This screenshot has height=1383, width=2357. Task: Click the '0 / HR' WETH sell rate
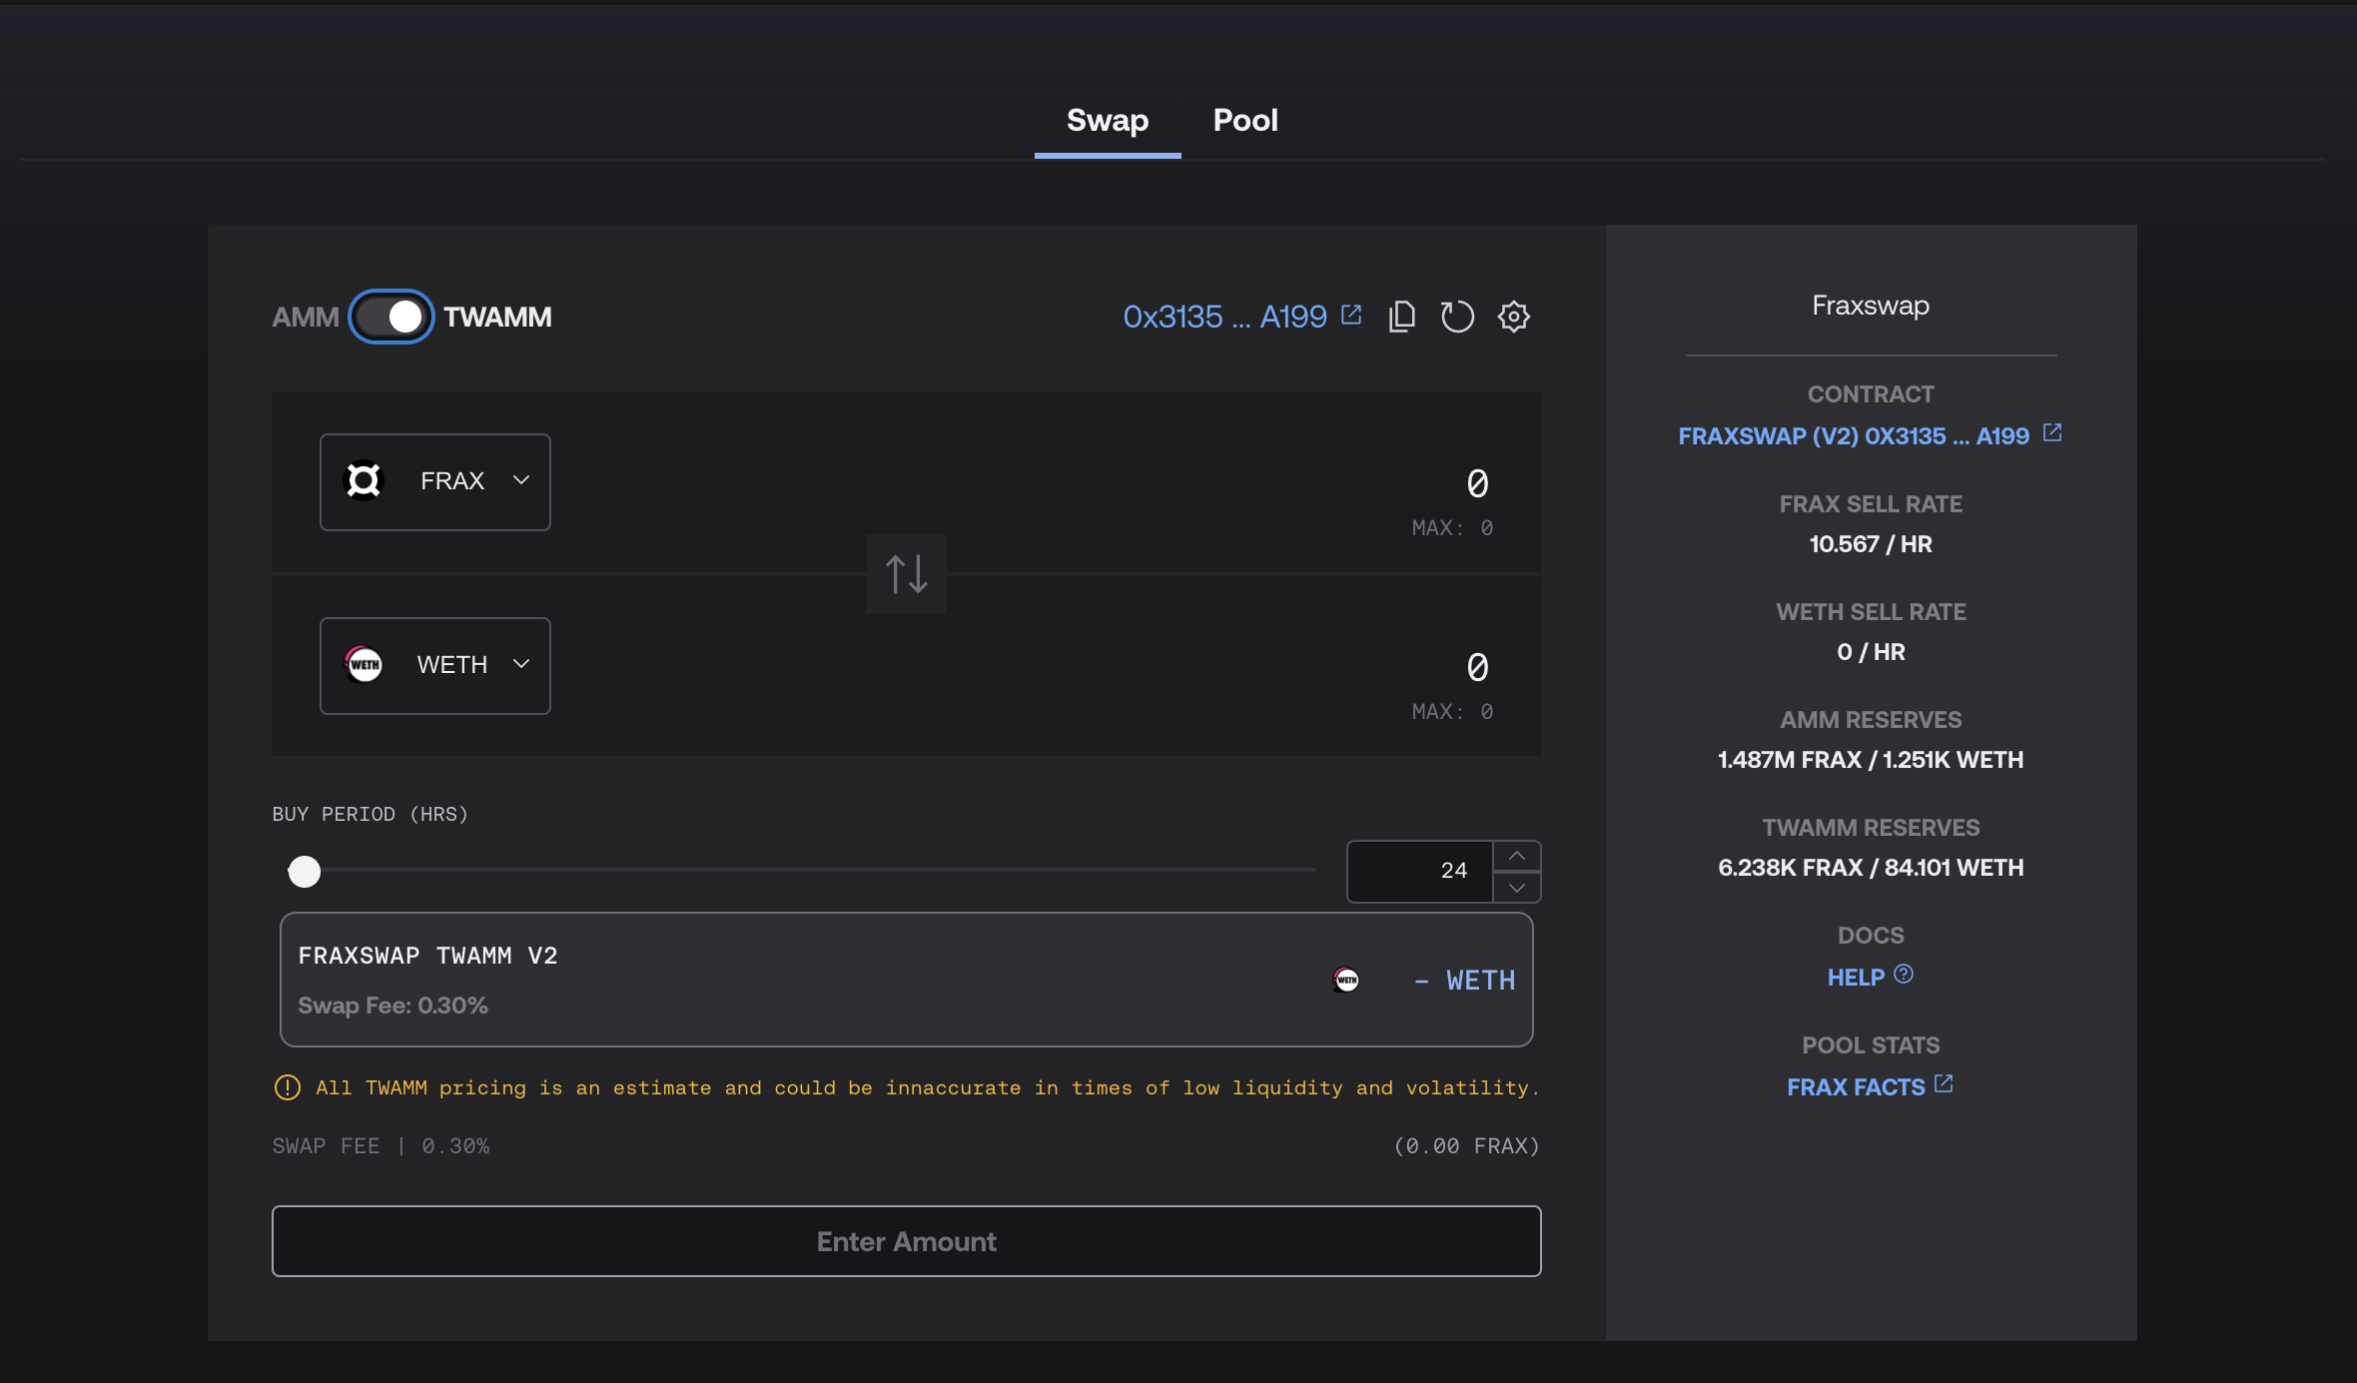tap(1871, 652)
